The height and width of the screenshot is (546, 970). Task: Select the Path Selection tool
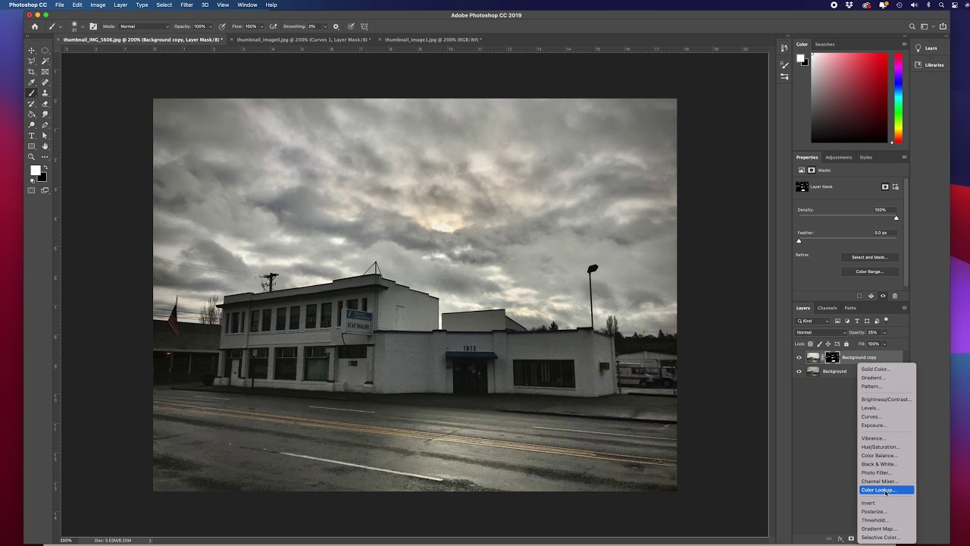click(45, 135)
